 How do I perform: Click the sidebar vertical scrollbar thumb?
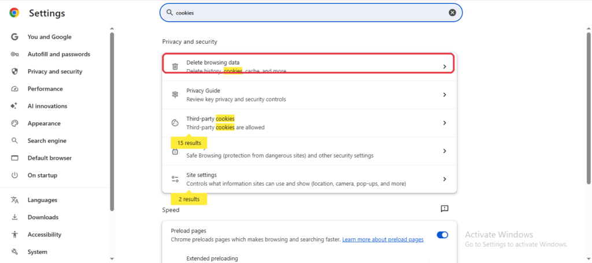click(112, 121)
